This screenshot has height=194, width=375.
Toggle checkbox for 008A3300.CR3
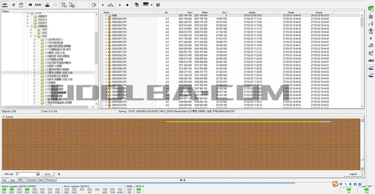[106, 82]
